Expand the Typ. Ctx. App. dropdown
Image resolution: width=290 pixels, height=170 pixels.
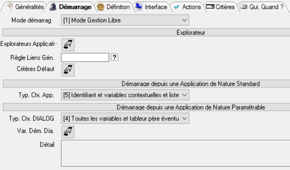pyautogui.click(x=125, y=95)
